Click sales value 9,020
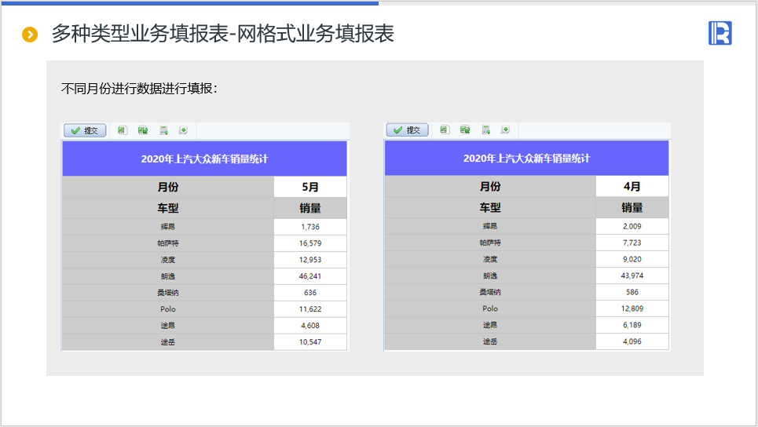Viewport: 758px width, 427px height. (x=632, y=259)
